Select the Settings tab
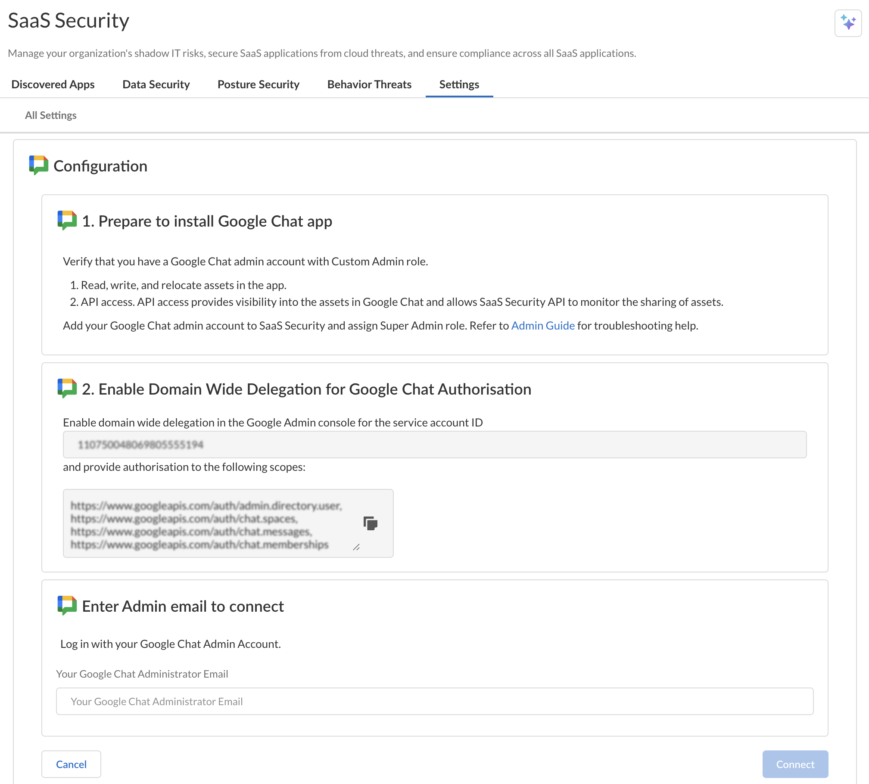Viewport: 869px width, 784px height. click(459, 84)
